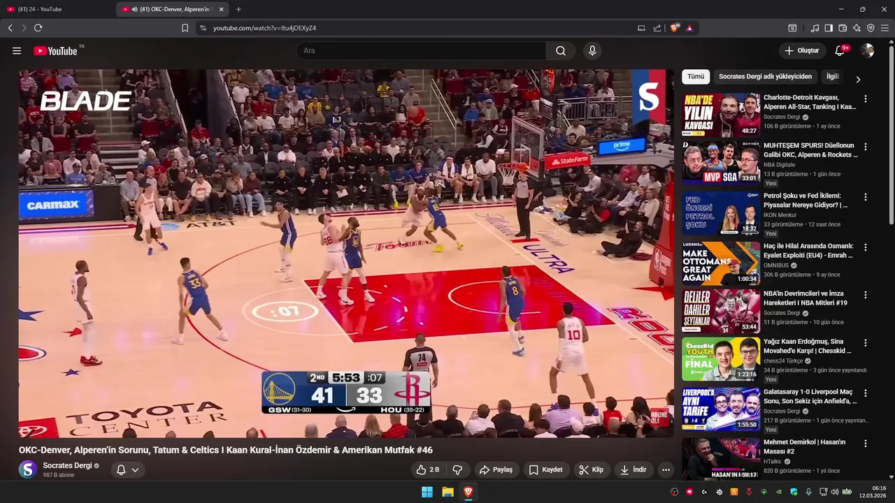The image size is (895, 503).
Task: Open Brave Rewards triangle icon
Action: click(x=689, y=28)
